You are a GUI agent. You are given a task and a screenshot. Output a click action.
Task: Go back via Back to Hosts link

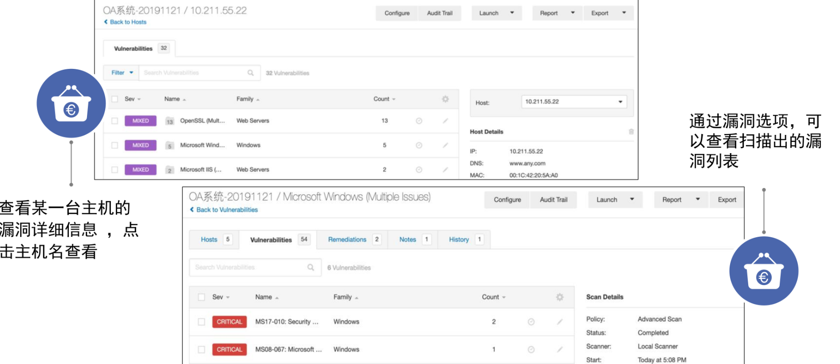pos(125,22)
